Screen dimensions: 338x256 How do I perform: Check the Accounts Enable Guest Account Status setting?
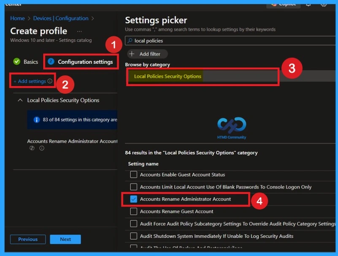pyautogui.click(x=133, y=174)
